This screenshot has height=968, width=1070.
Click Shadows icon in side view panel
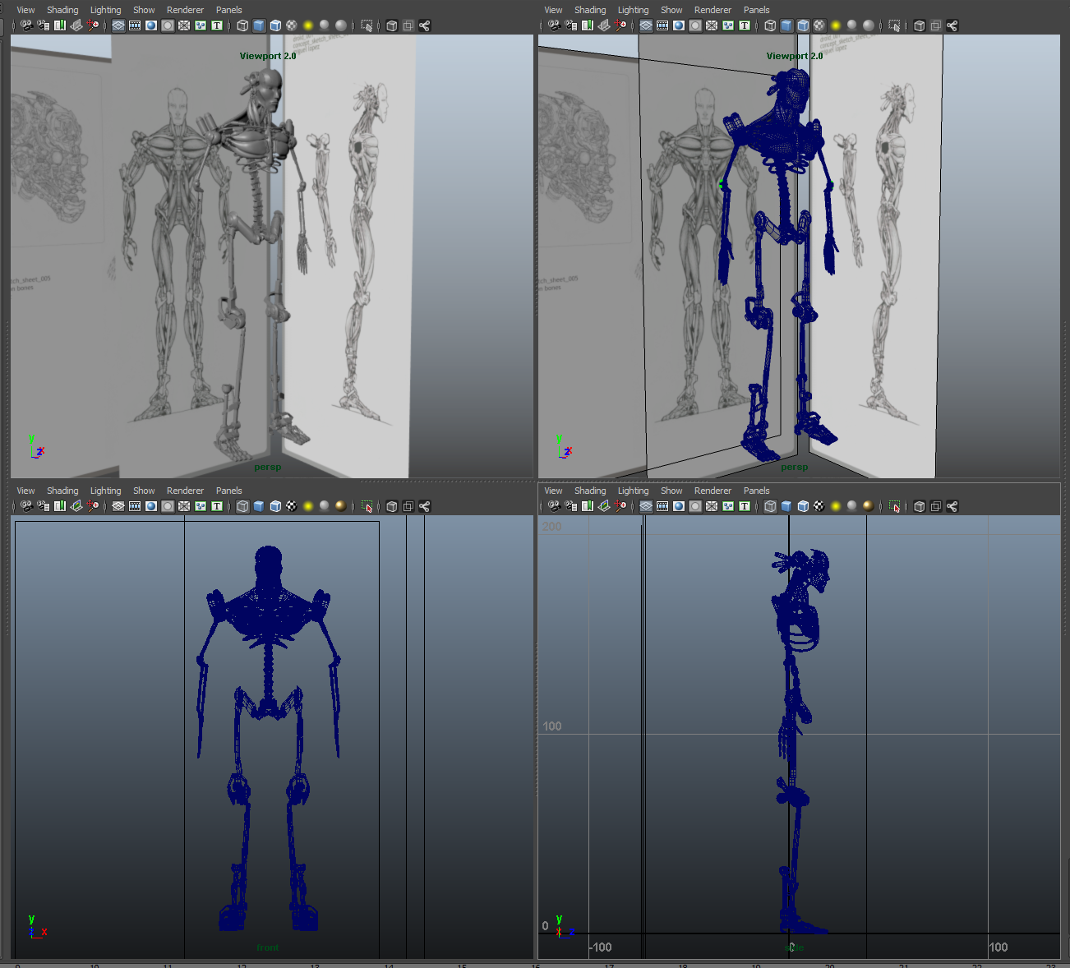pos(852,506)
